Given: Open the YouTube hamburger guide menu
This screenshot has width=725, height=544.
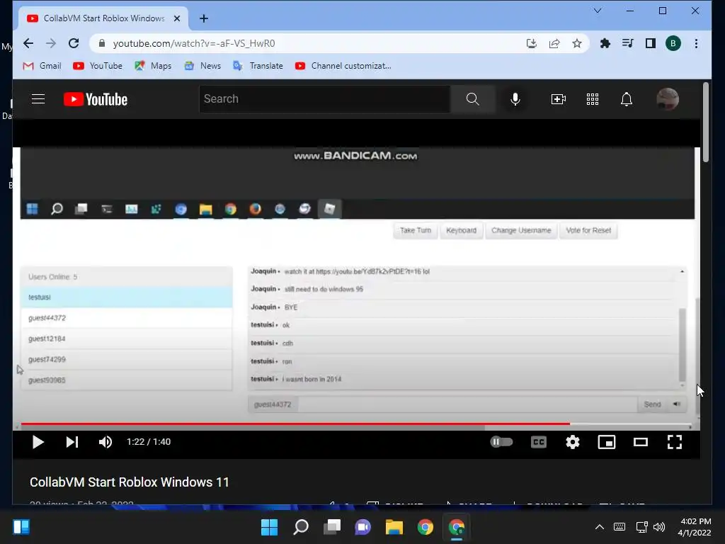Looking at the screenshot, I should (x=38, y=99).
